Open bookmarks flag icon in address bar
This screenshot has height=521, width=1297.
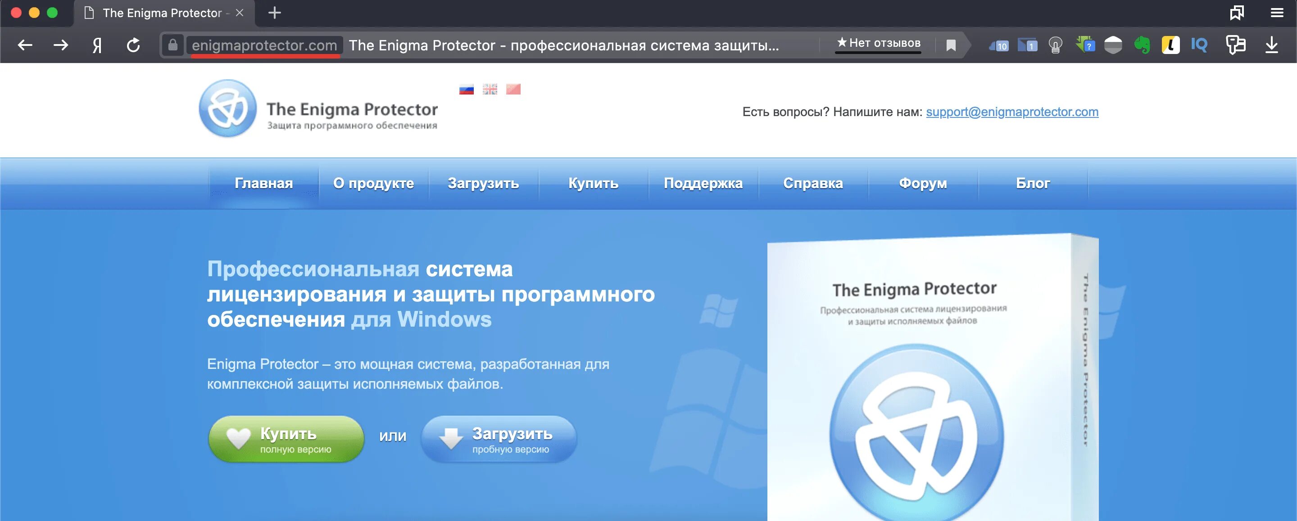(x=951, y=45)
